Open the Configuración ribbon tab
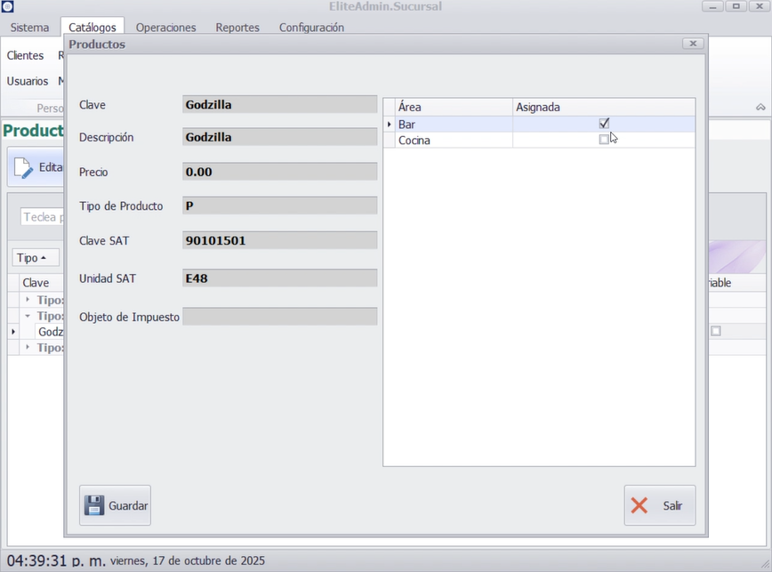 [x=311, y=28]
